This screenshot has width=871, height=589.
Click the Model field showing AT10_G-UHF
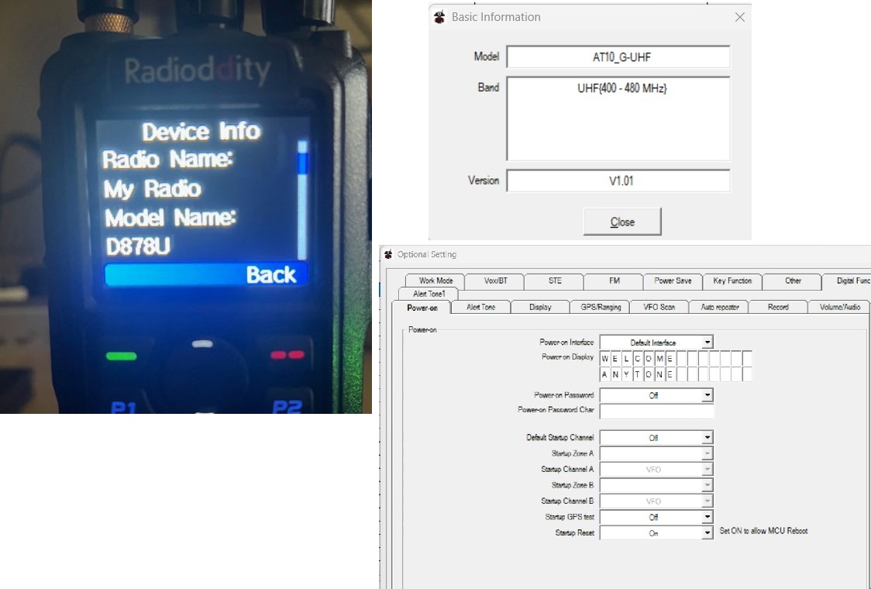pos(618,57)
